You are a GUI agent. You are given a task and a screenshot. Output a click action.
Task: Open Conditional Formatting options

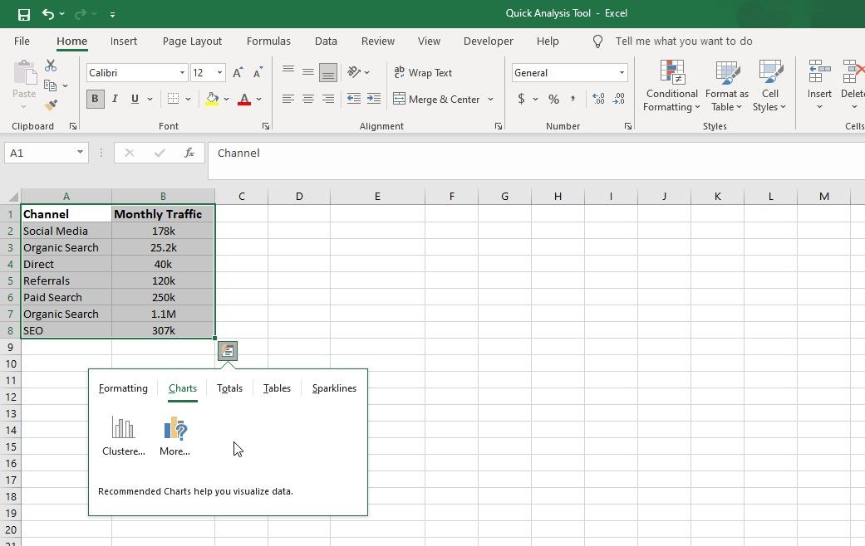point(671,85)
